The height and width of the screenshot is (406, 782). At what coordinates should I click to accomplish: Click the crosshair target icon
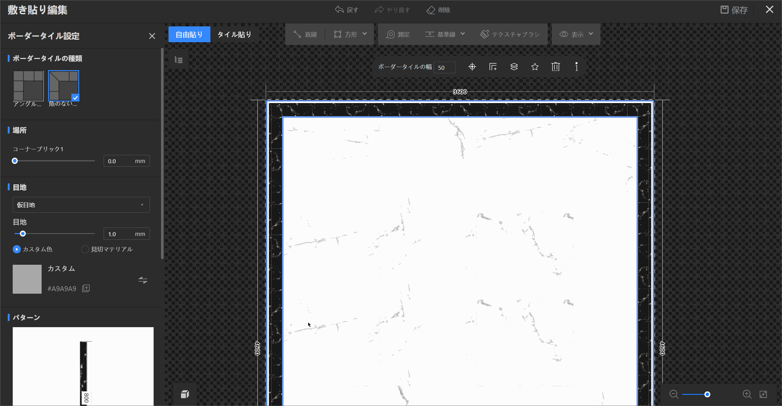click(x=472, y=67)
